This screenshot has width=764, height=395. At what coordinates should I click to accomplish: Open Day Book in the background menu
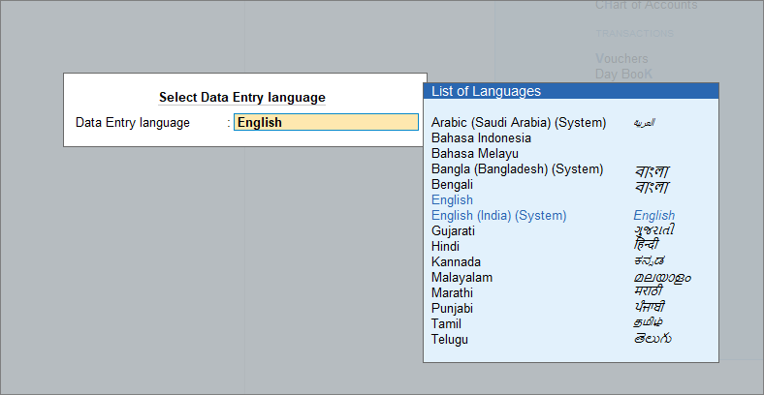tap(623, 75)
